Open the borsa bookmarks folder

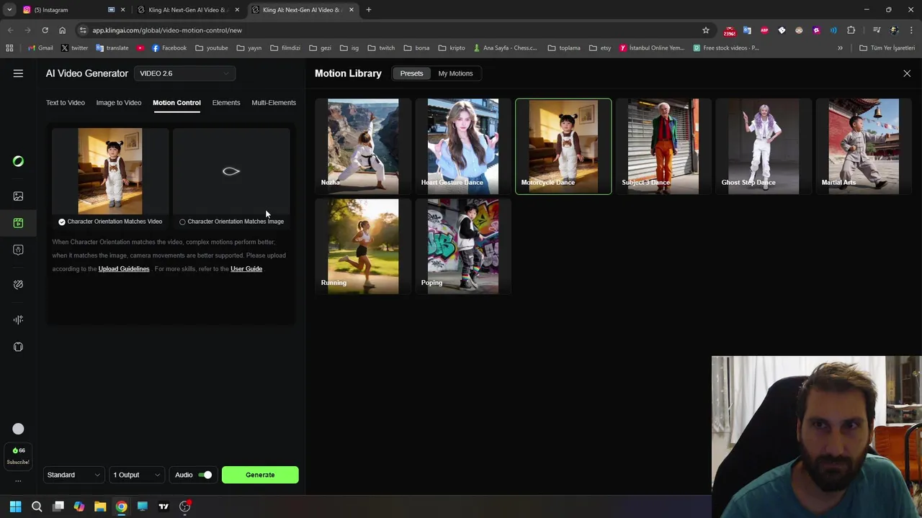pyautogui.click(x=416, y=47)
